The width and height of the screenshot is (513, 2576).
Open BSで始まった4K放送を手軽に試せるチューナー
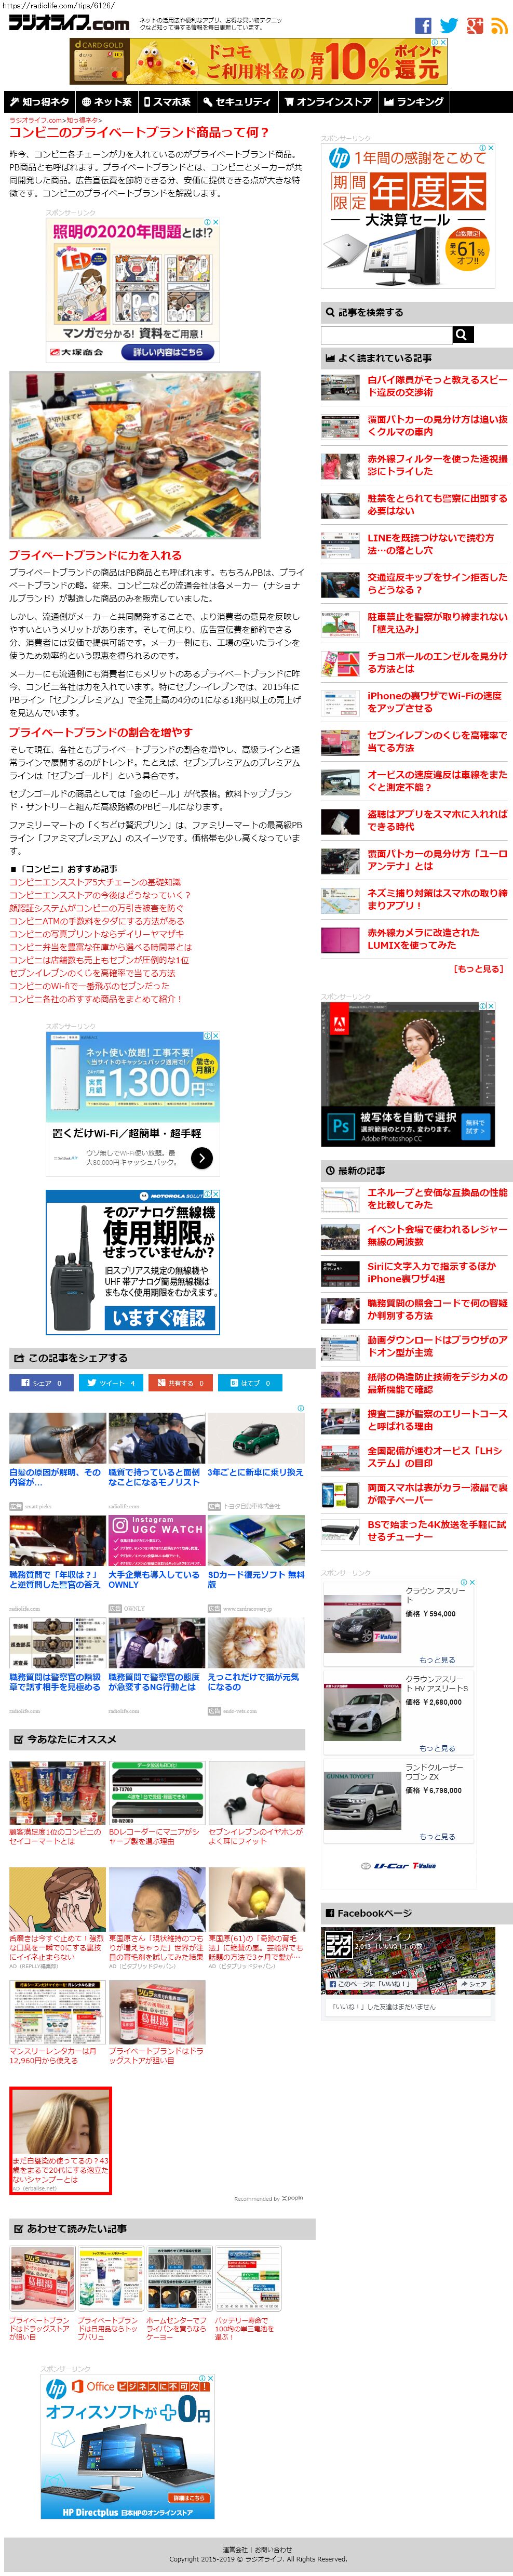click(437, 1531)
